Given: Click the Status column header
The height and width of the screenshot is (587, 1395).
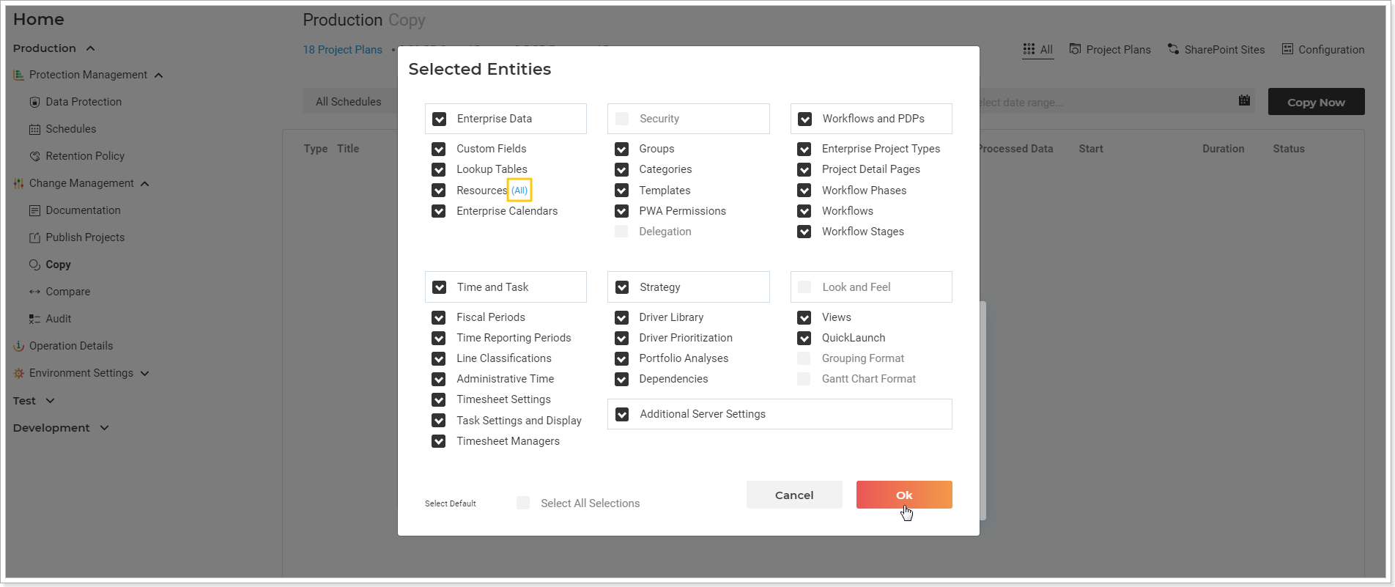Looking at the screenshot, I should 1288,149.
